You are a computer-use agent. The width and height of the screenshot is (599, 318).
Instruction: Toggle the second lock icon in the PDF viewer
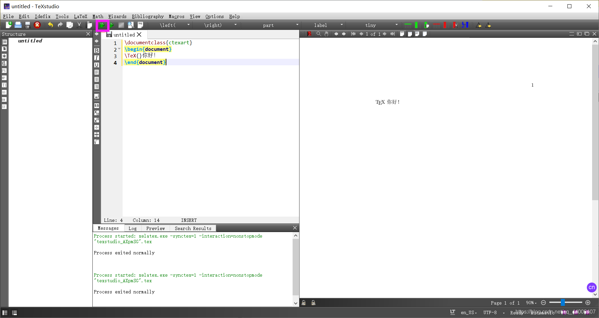coord(313,303)
